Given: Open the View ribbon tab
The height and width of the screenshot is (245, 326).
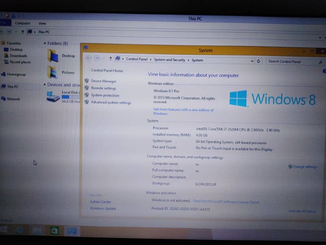Looking at the screenshot, I should [42, 23].
